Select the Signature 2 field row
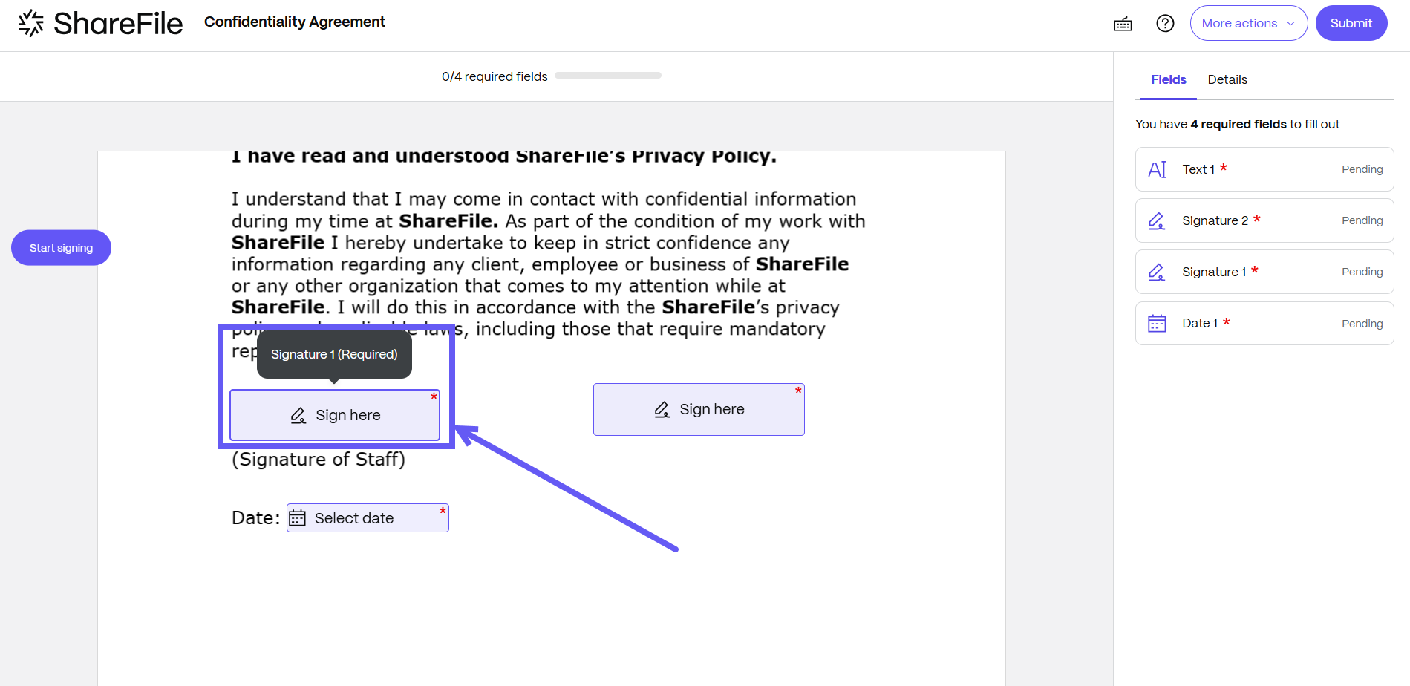Screen dimensions: 1410x686 click(1264, 220)
